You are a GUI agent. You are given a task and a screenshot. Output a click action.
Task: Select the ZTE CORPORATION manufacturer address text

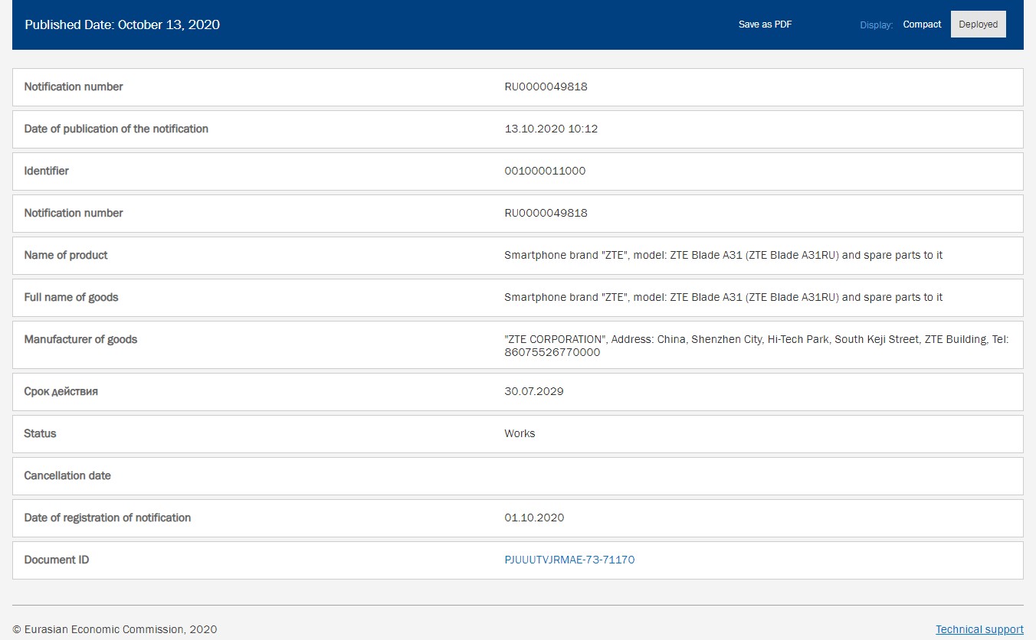click(x=756, y=345)
